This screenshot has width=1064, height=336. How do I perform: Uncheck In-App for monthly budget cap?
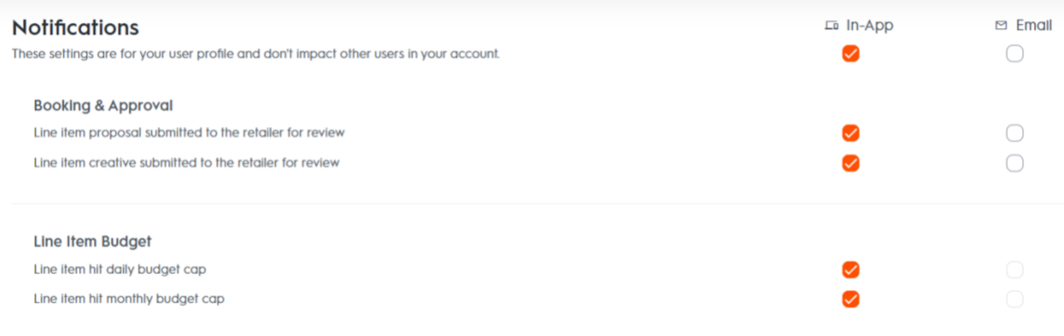coord(850,299)
